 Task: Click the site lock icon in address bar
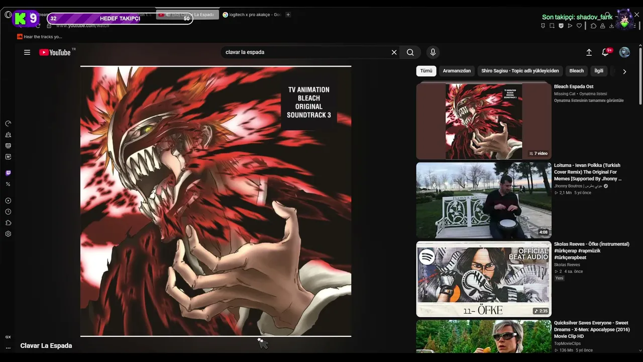point(49,26)
